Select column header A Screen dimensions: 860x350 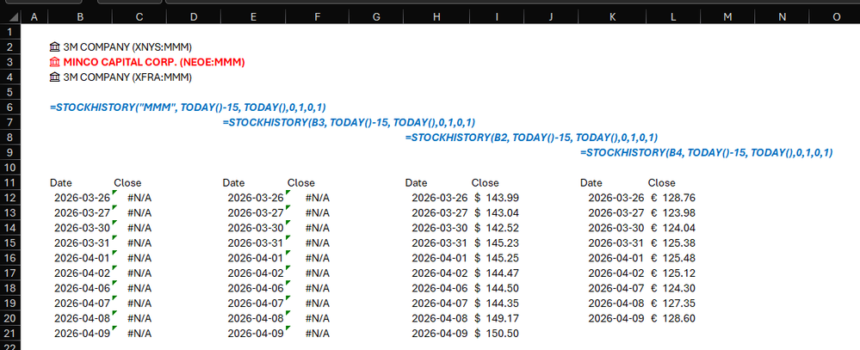(34, 17)
